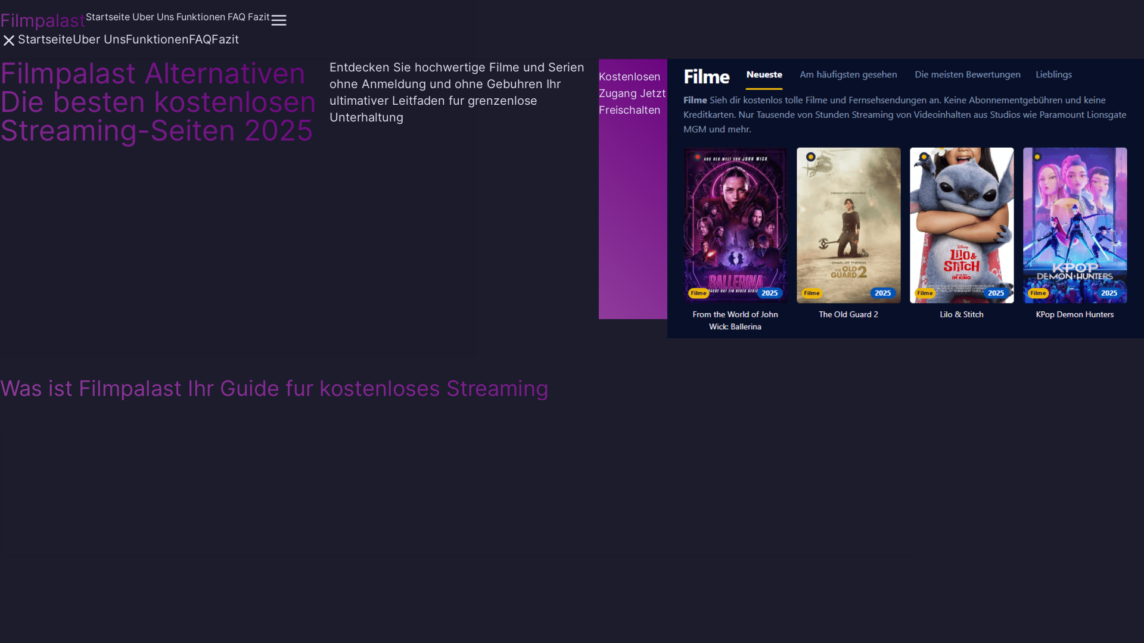Click the Filme badge on KPop Demon Hunters poster
Image resolution: width=1144 pixels, height=643 pixels.
(1038, 293)
